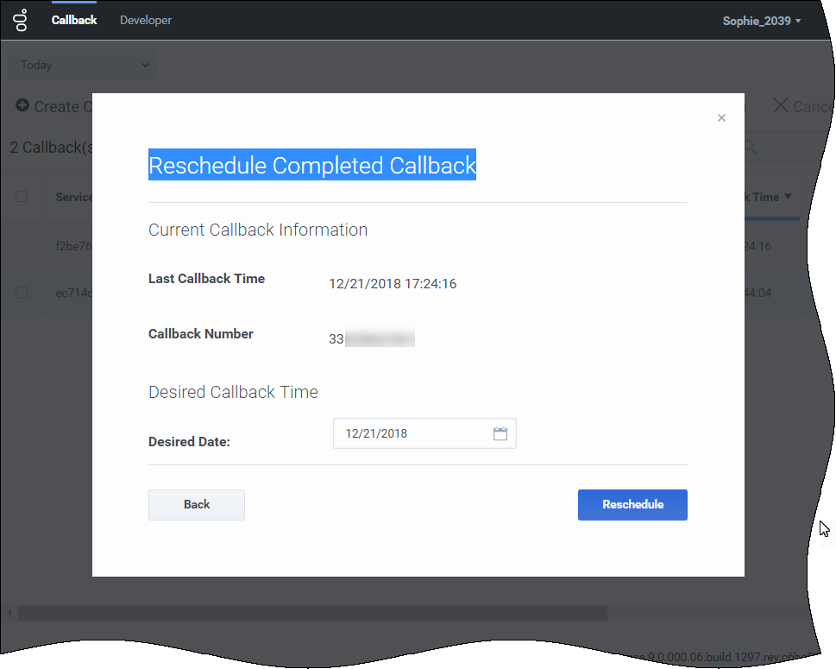Click the Time column sort arrow
The image size is (836, 669).
[788, 197]
